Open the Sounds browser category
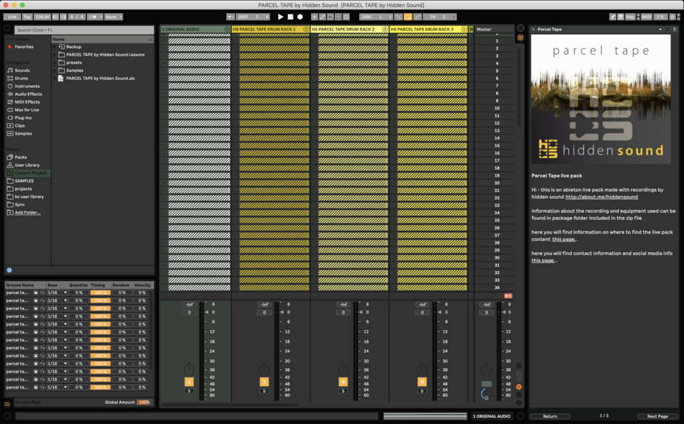684x424 pixels. click(x=22, y=70)
